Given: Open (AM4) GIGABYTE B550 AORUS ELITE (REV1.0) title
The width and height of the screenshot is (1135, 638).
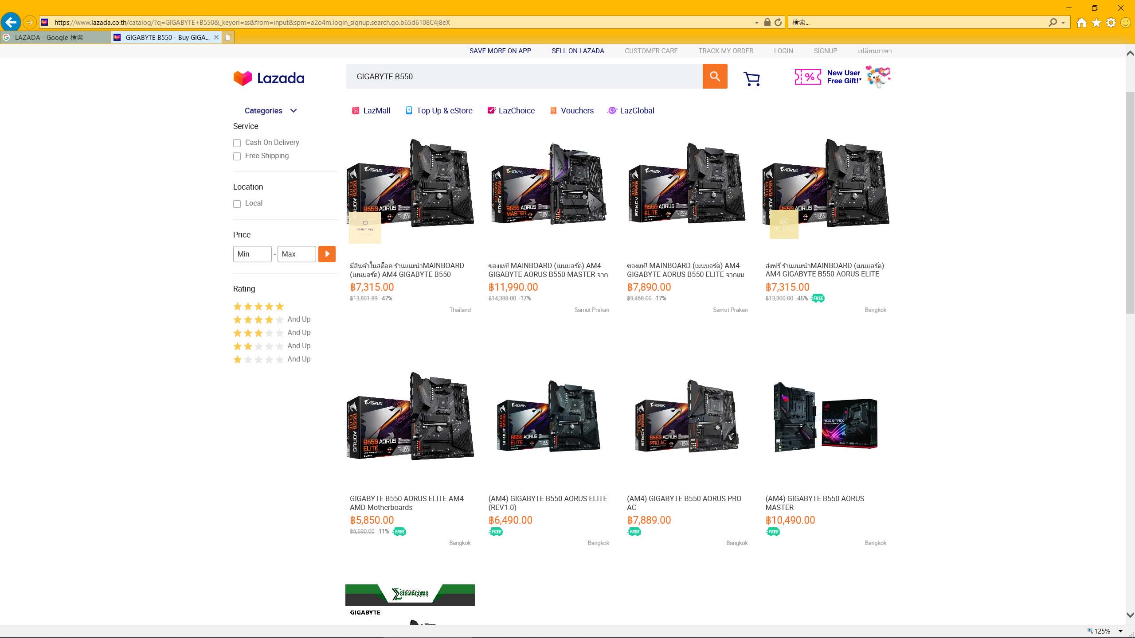Looking at the screenshot, I should [x=548, y=503].
